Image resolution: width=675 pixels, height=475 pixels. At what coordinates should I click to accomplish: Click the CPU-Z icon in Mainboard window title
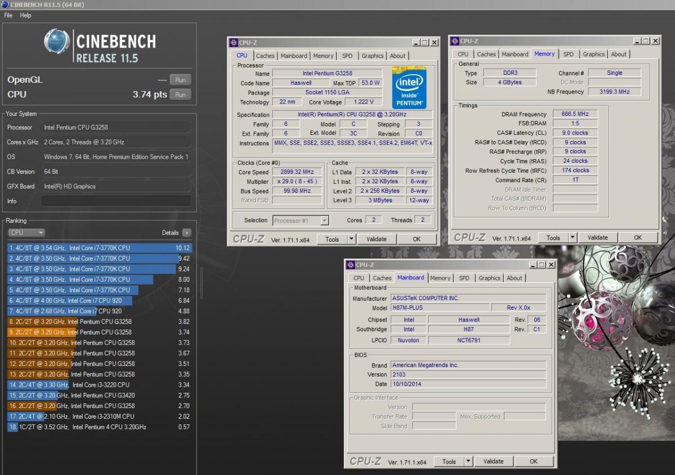tap(350, 265)
